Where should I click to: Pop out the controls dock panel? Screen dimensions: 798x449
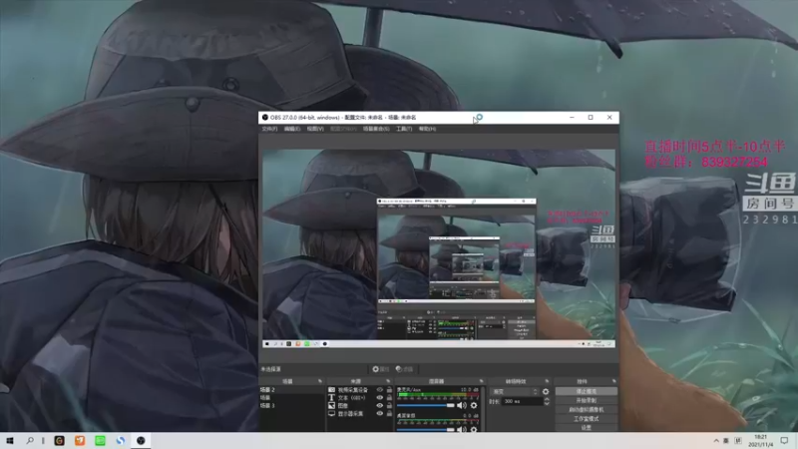614,381
